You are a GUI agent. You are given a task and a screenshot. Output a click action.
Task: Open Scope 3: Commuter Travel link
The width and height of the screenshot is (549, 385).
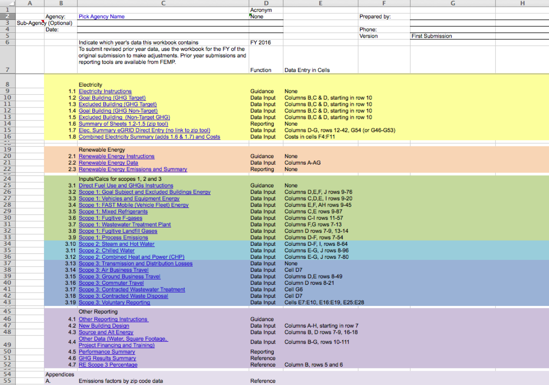(111, 283)
